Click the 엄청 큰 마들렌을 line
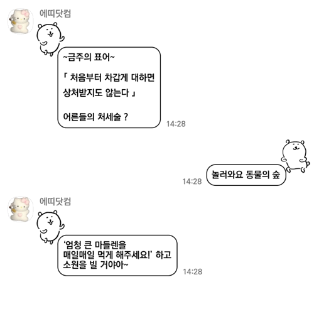 click(x=95, y=244)
